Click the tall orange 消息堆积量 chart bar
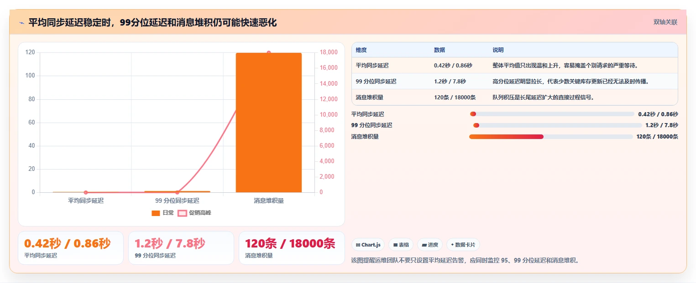Viewport: 696px width, 283px height. point(269,123)
